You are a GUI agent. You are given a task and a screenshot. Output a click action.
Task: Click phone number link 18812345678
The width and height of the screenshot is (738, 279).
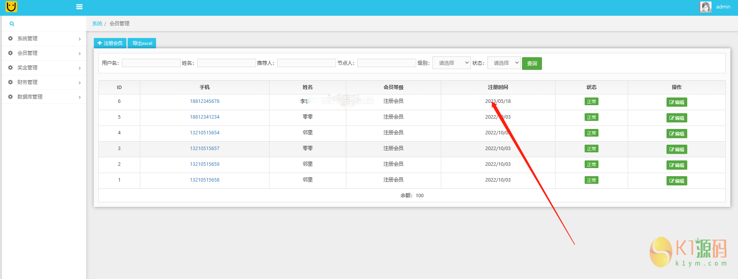tap(204, 101)
